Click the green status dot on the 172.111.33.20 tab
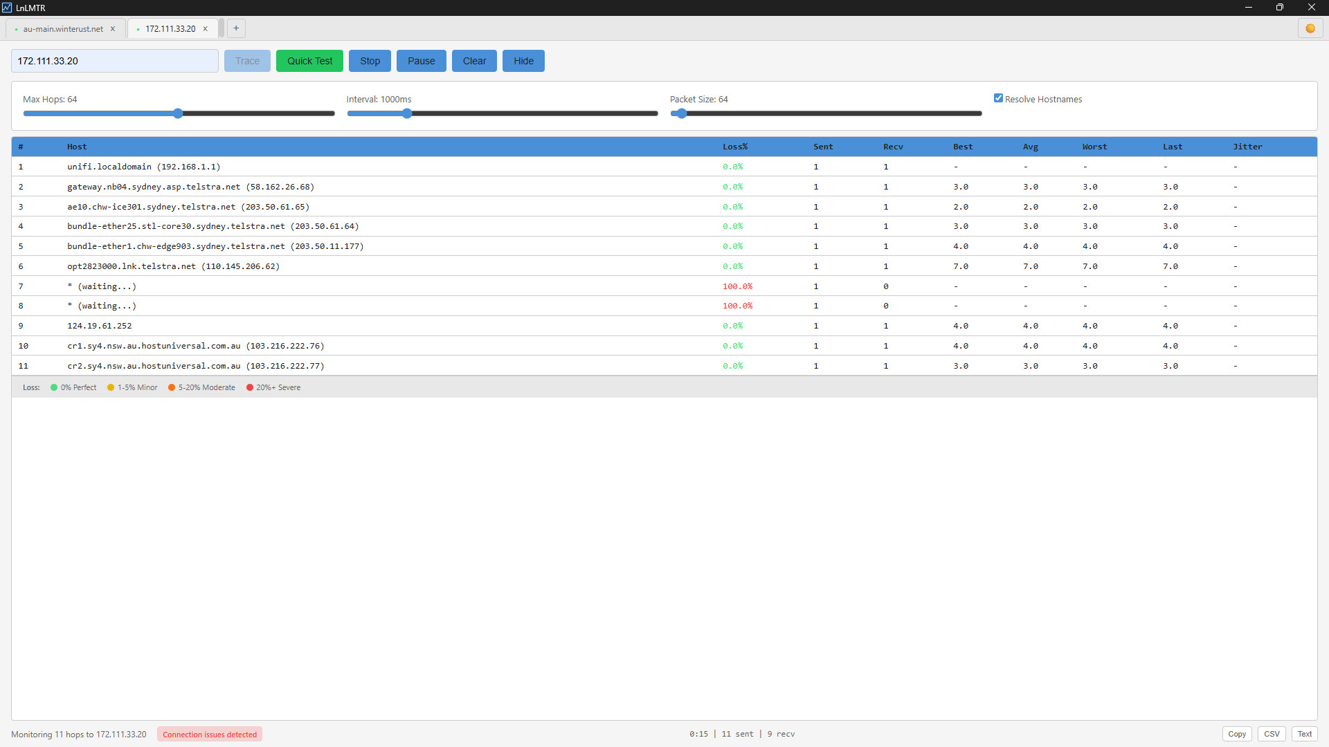The height and width of the screenshot is (747, 1329). click(x=138, y=29)
